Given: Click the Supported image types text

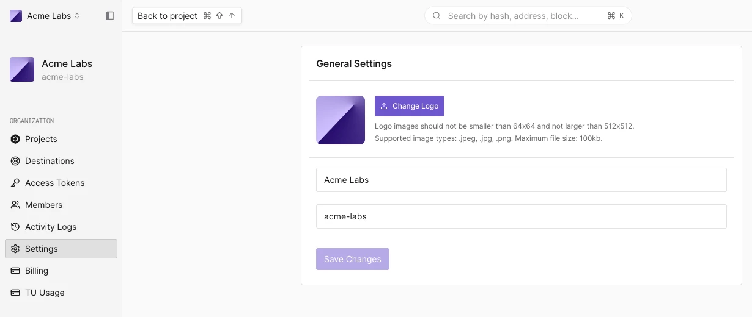Looking at the screenshot, I should pyautogui.click(x=488, y=138).
